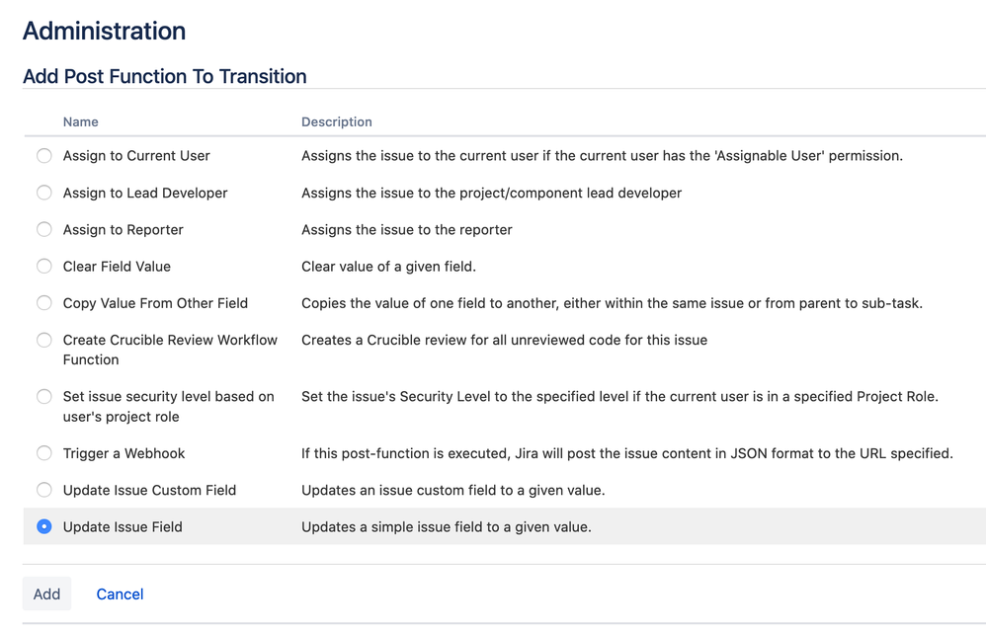The image size is (986, 632).
Task: Choose Update Issue Custom Field
Action: (x=43, y=490)
